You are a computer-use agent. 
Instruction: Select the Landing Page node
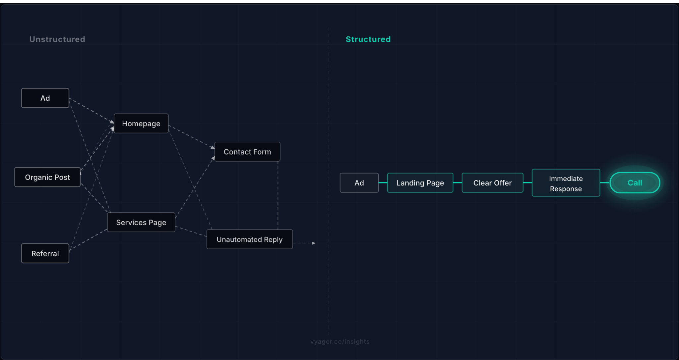pos(420,182)
